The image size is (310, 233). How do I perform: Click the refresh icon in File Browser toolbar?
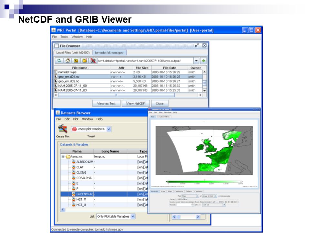tap(59, 61)
